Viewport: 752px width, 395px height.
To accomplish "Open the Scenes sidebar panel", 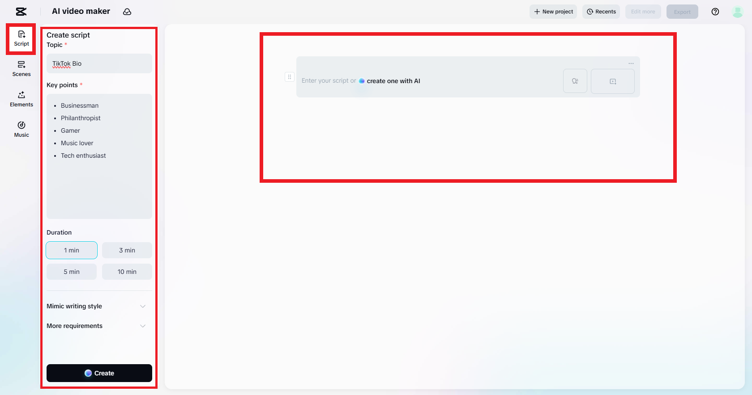I will [21, 69].
